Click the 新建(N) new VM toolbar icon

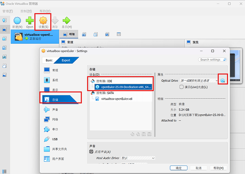[17, 21]
